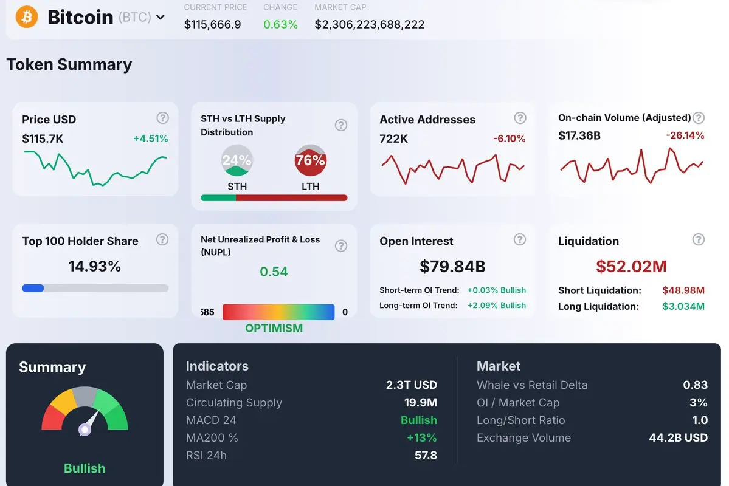Click the orange Bitcoin logo icon
Screen dimensions: 729x486
click(x=27, y=17)
